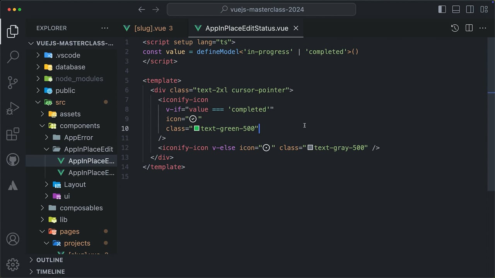Open the Accounts menu icon
The image size is (495, 278).
pyautogui.click(x=13, y=239)
